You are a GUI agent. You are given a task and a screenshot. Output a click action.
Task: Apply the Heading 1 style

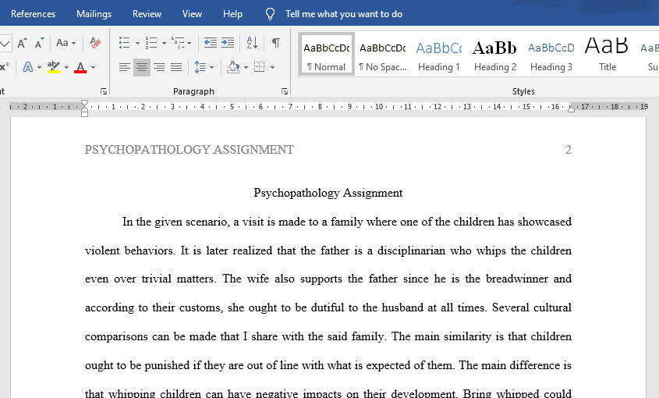[x=439, y=55]
